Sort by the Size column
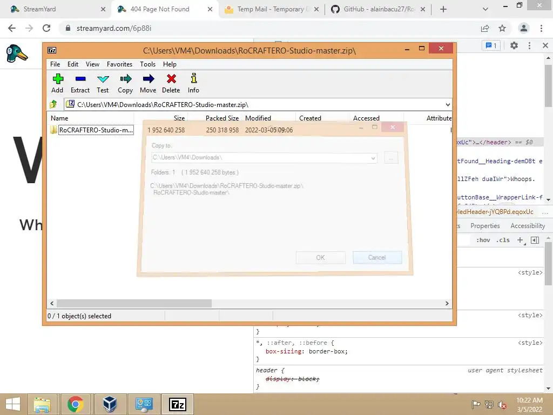The height and width of the screenshot is (415, 553). 160,118
